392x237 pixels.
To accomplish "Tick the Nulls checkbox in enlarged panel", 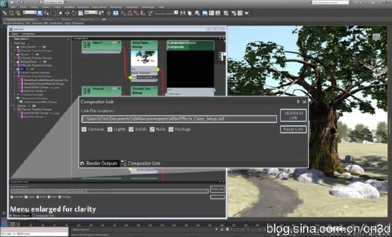I will point(152,129).
